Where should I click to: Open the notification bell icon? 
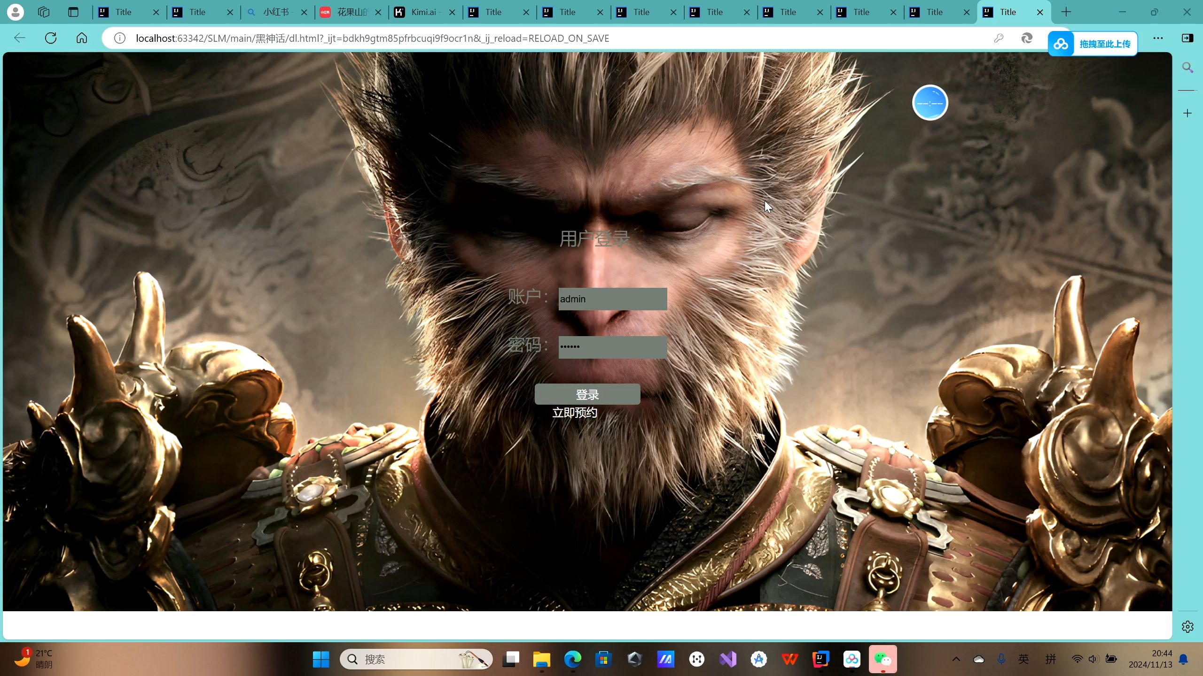pyautogui.click(x=1184, y=659)
